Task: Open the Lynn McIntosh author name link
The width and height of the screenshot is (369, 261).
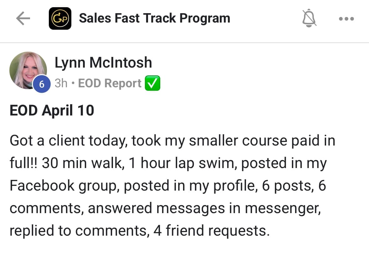Action: coord(103,62)
